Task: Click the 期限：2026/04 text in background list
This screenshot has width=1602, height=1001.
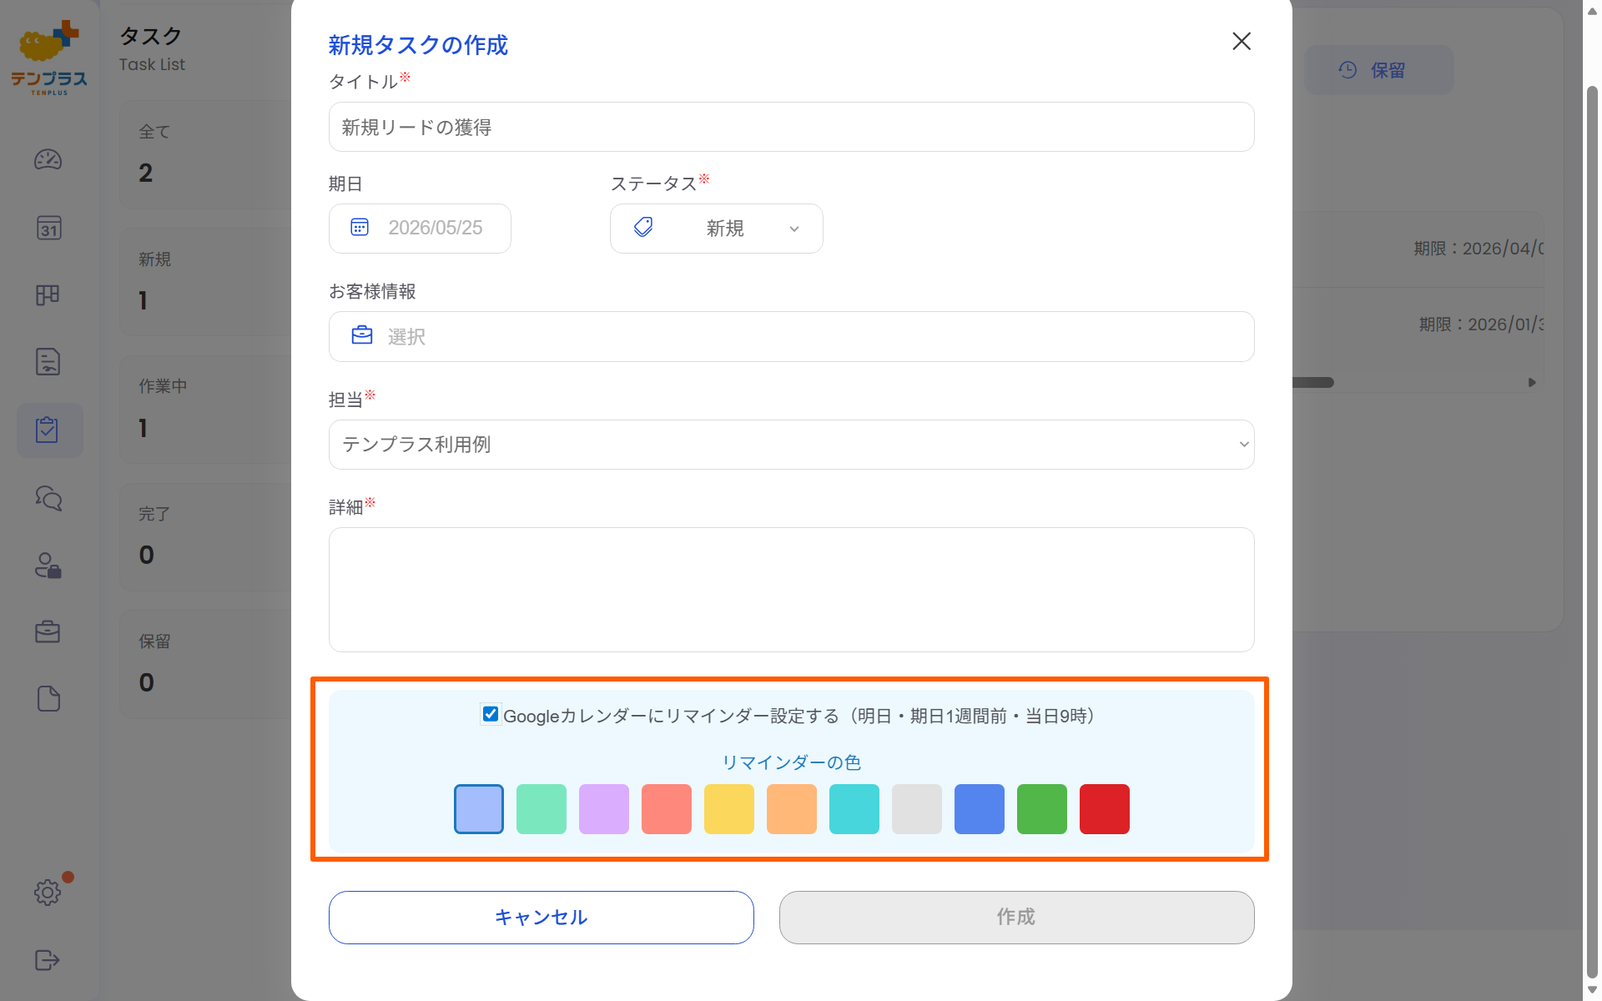Action: pos(1479,249)
